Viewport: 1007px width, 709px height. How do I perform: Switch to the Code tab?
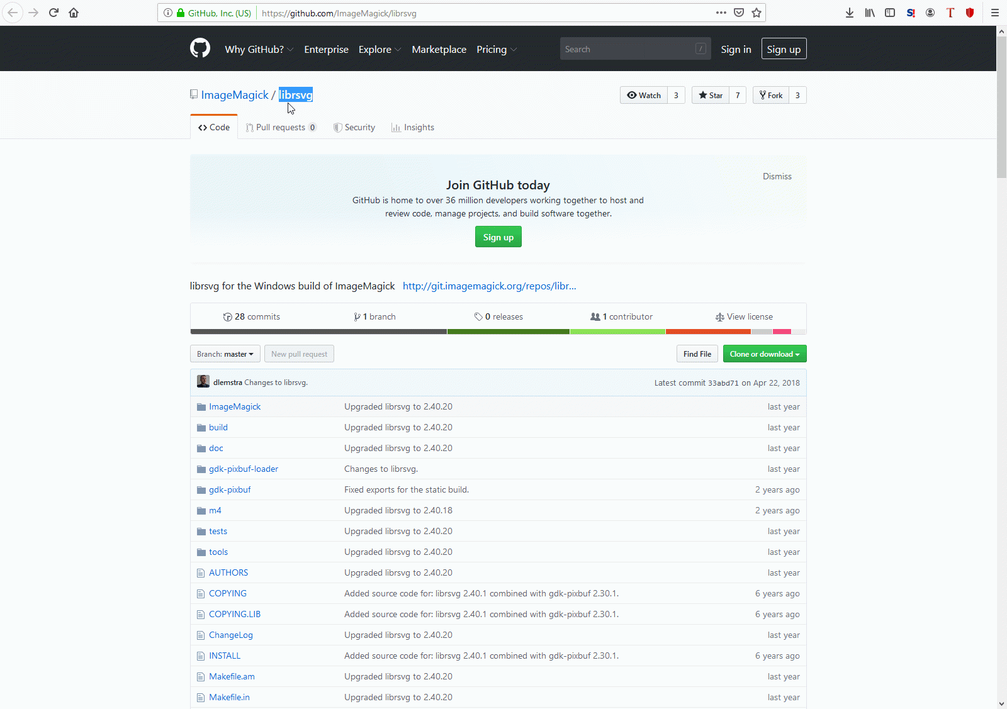[x=214, y=127]
